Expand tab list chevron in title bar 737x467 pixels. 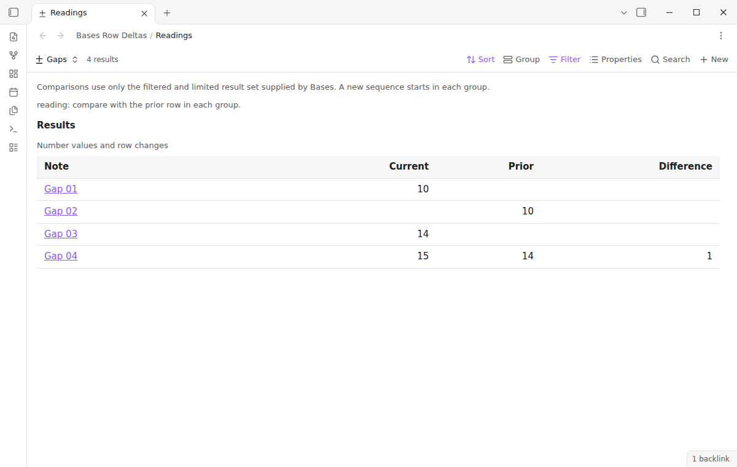point(624,12)
